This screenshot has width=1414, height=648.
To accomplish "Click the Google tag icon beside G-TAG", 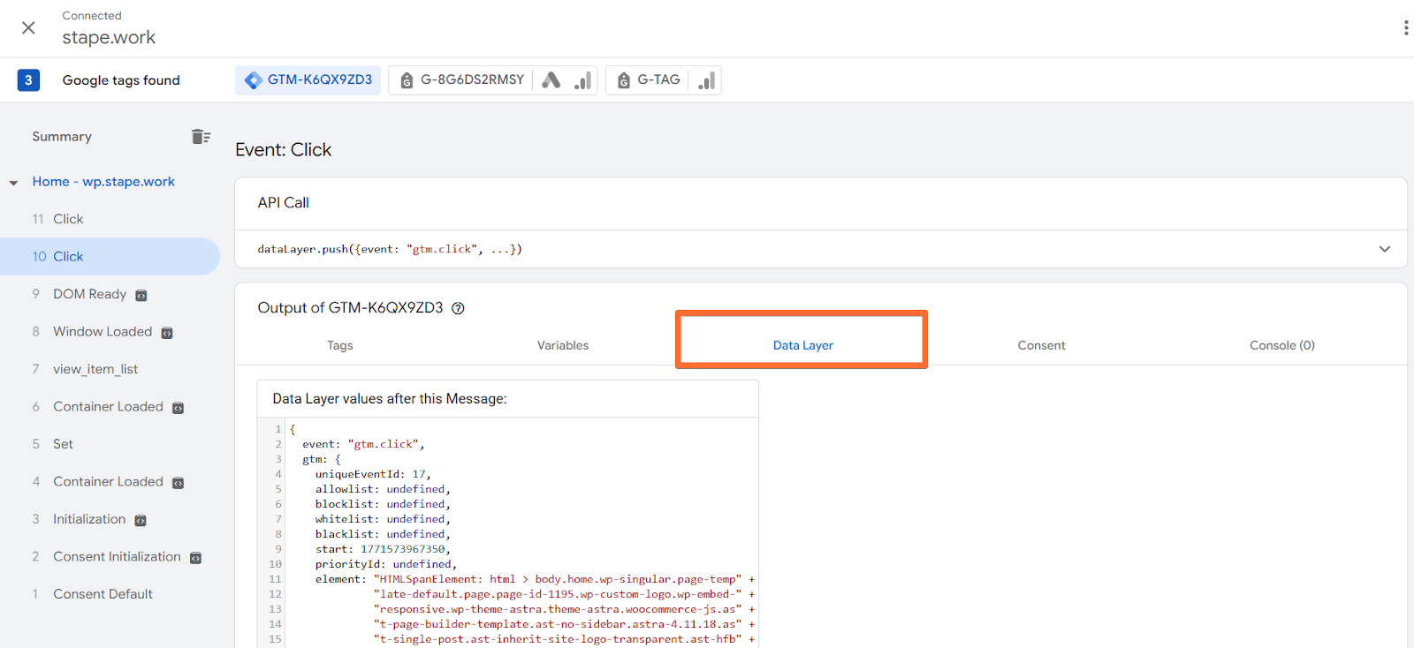I will pyautogui.click(x=624, y=80).
